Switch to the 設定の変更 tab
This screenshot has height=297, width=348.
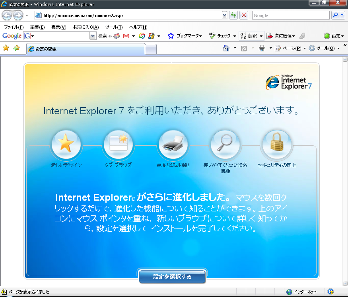click(85, 49)
